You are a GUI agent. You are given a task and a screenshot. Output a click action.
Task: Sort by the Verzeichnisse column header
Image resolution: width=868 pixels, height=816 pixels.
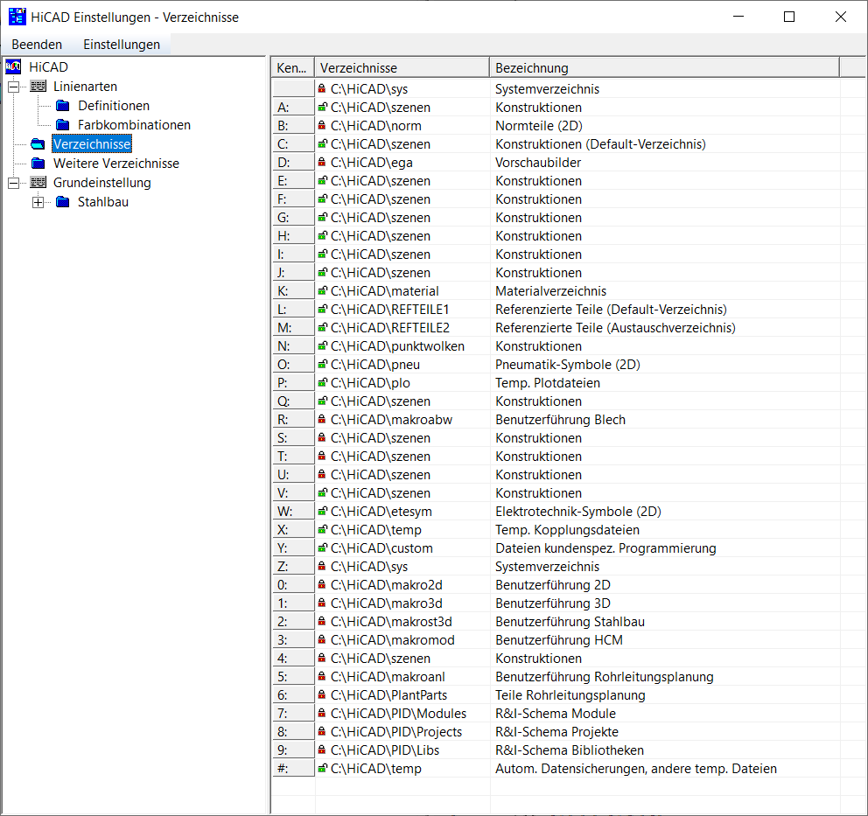tap(402, 67)
